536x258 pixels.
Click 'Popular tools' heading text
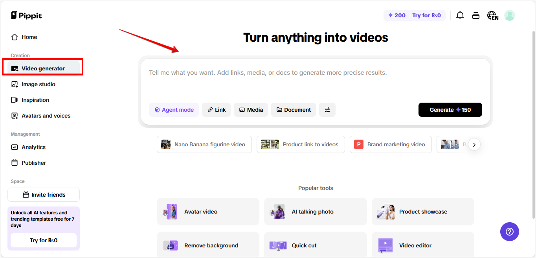click(316, 188)
